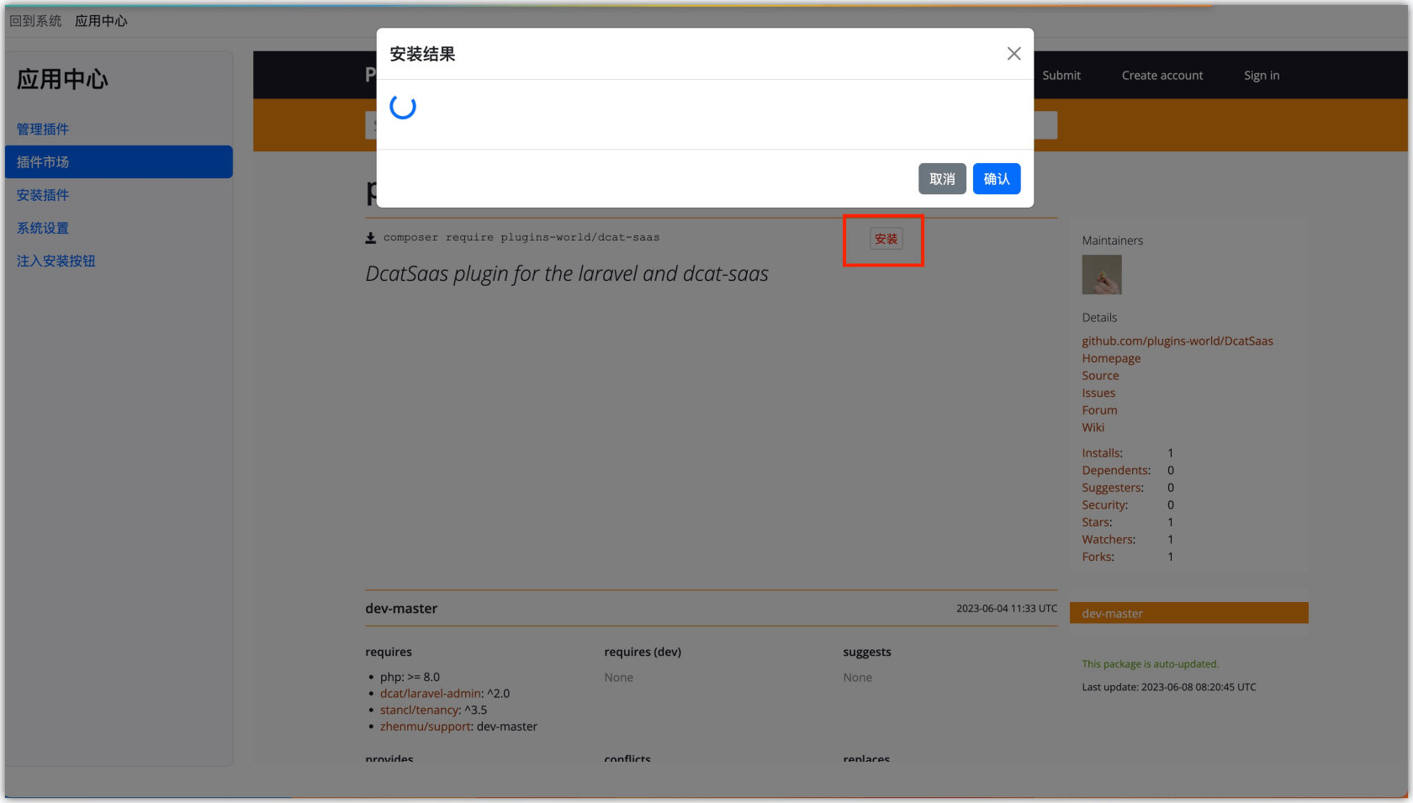Open the Wiki link
This screenshot has height=803, width=1413.
[1093, 427]
